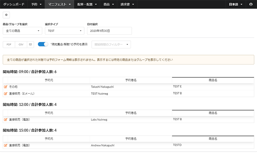Export manifest as PDF
Screen dimensions: 257x161
(9, 44)
